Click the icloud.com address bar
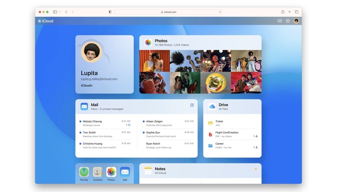The height and width of the screenshot is (192, 341). [x=169, y=12]
